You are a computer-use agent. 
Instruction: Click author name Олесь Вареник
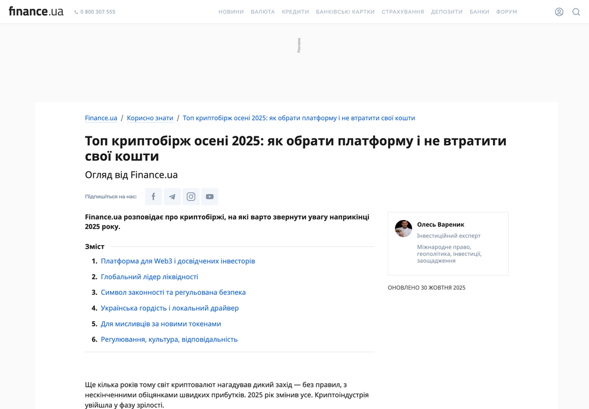[x=441, y=225]
